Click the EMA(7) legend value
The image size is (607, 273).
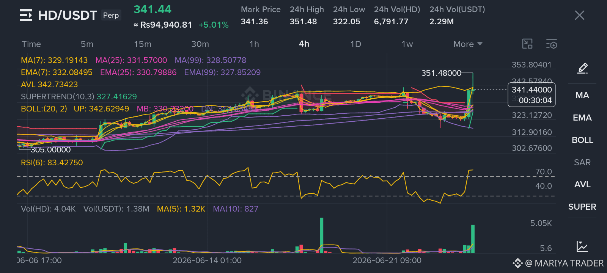(x=57, y=72)
